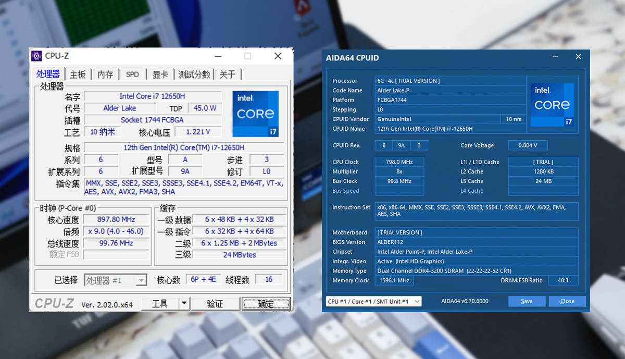Viewport: 625px width, 359px height.
Task: Expand the 工具 dropdown arrow
Action: coord(184,303)
